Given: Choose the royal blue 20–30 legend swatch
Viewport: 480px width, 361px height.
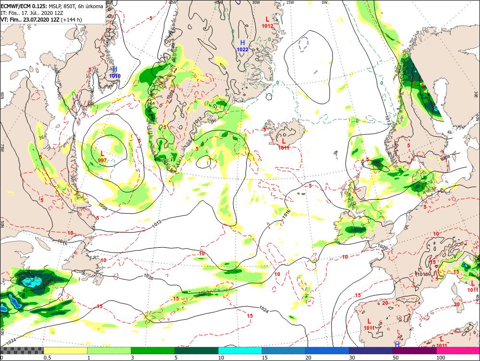Looking at the screenshot, I should point(327,350).
